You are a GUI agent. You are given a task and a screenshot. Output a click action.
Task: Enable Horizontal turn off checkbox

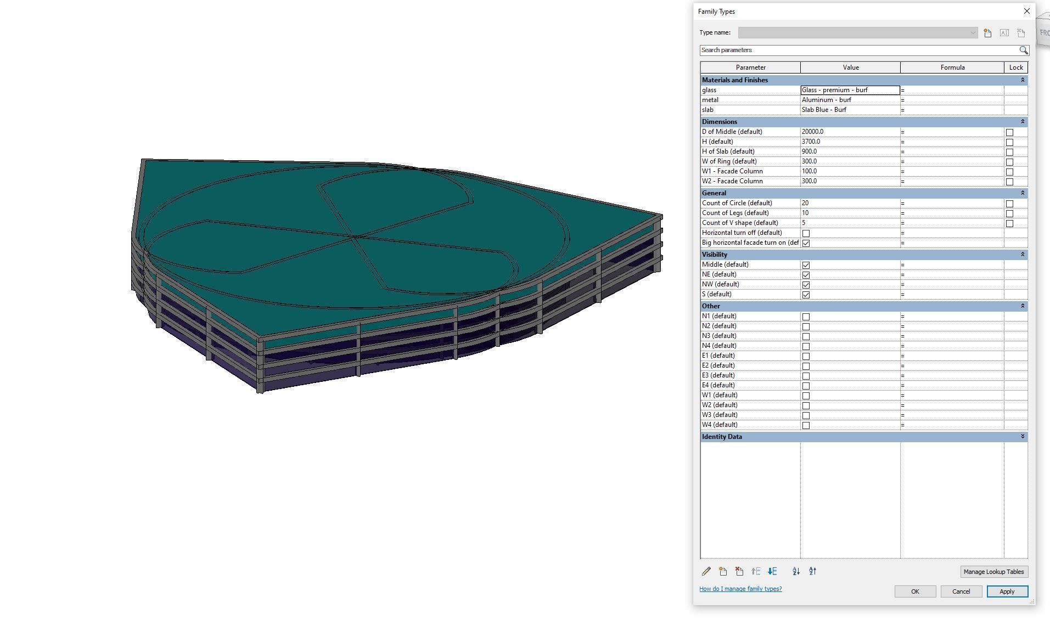coord(806,233)
